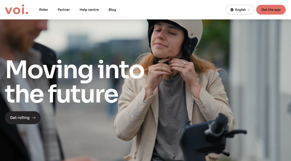Click the Get rolling button
The height and width of the screenshot is (161, 291).
pyautogui.click(x=23, y=118)
